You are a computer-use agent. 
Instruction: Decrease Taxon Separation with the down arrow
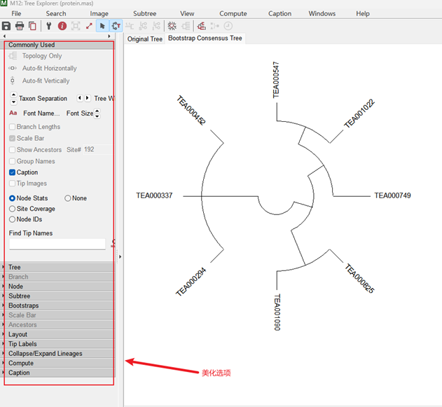point(13,102)
